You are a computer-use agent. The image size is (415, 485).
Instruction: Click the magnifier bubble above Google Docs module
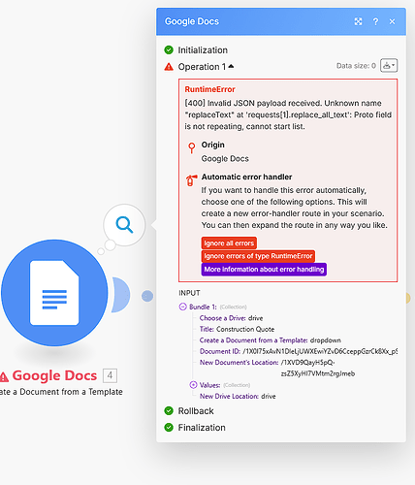click(124, 225)
